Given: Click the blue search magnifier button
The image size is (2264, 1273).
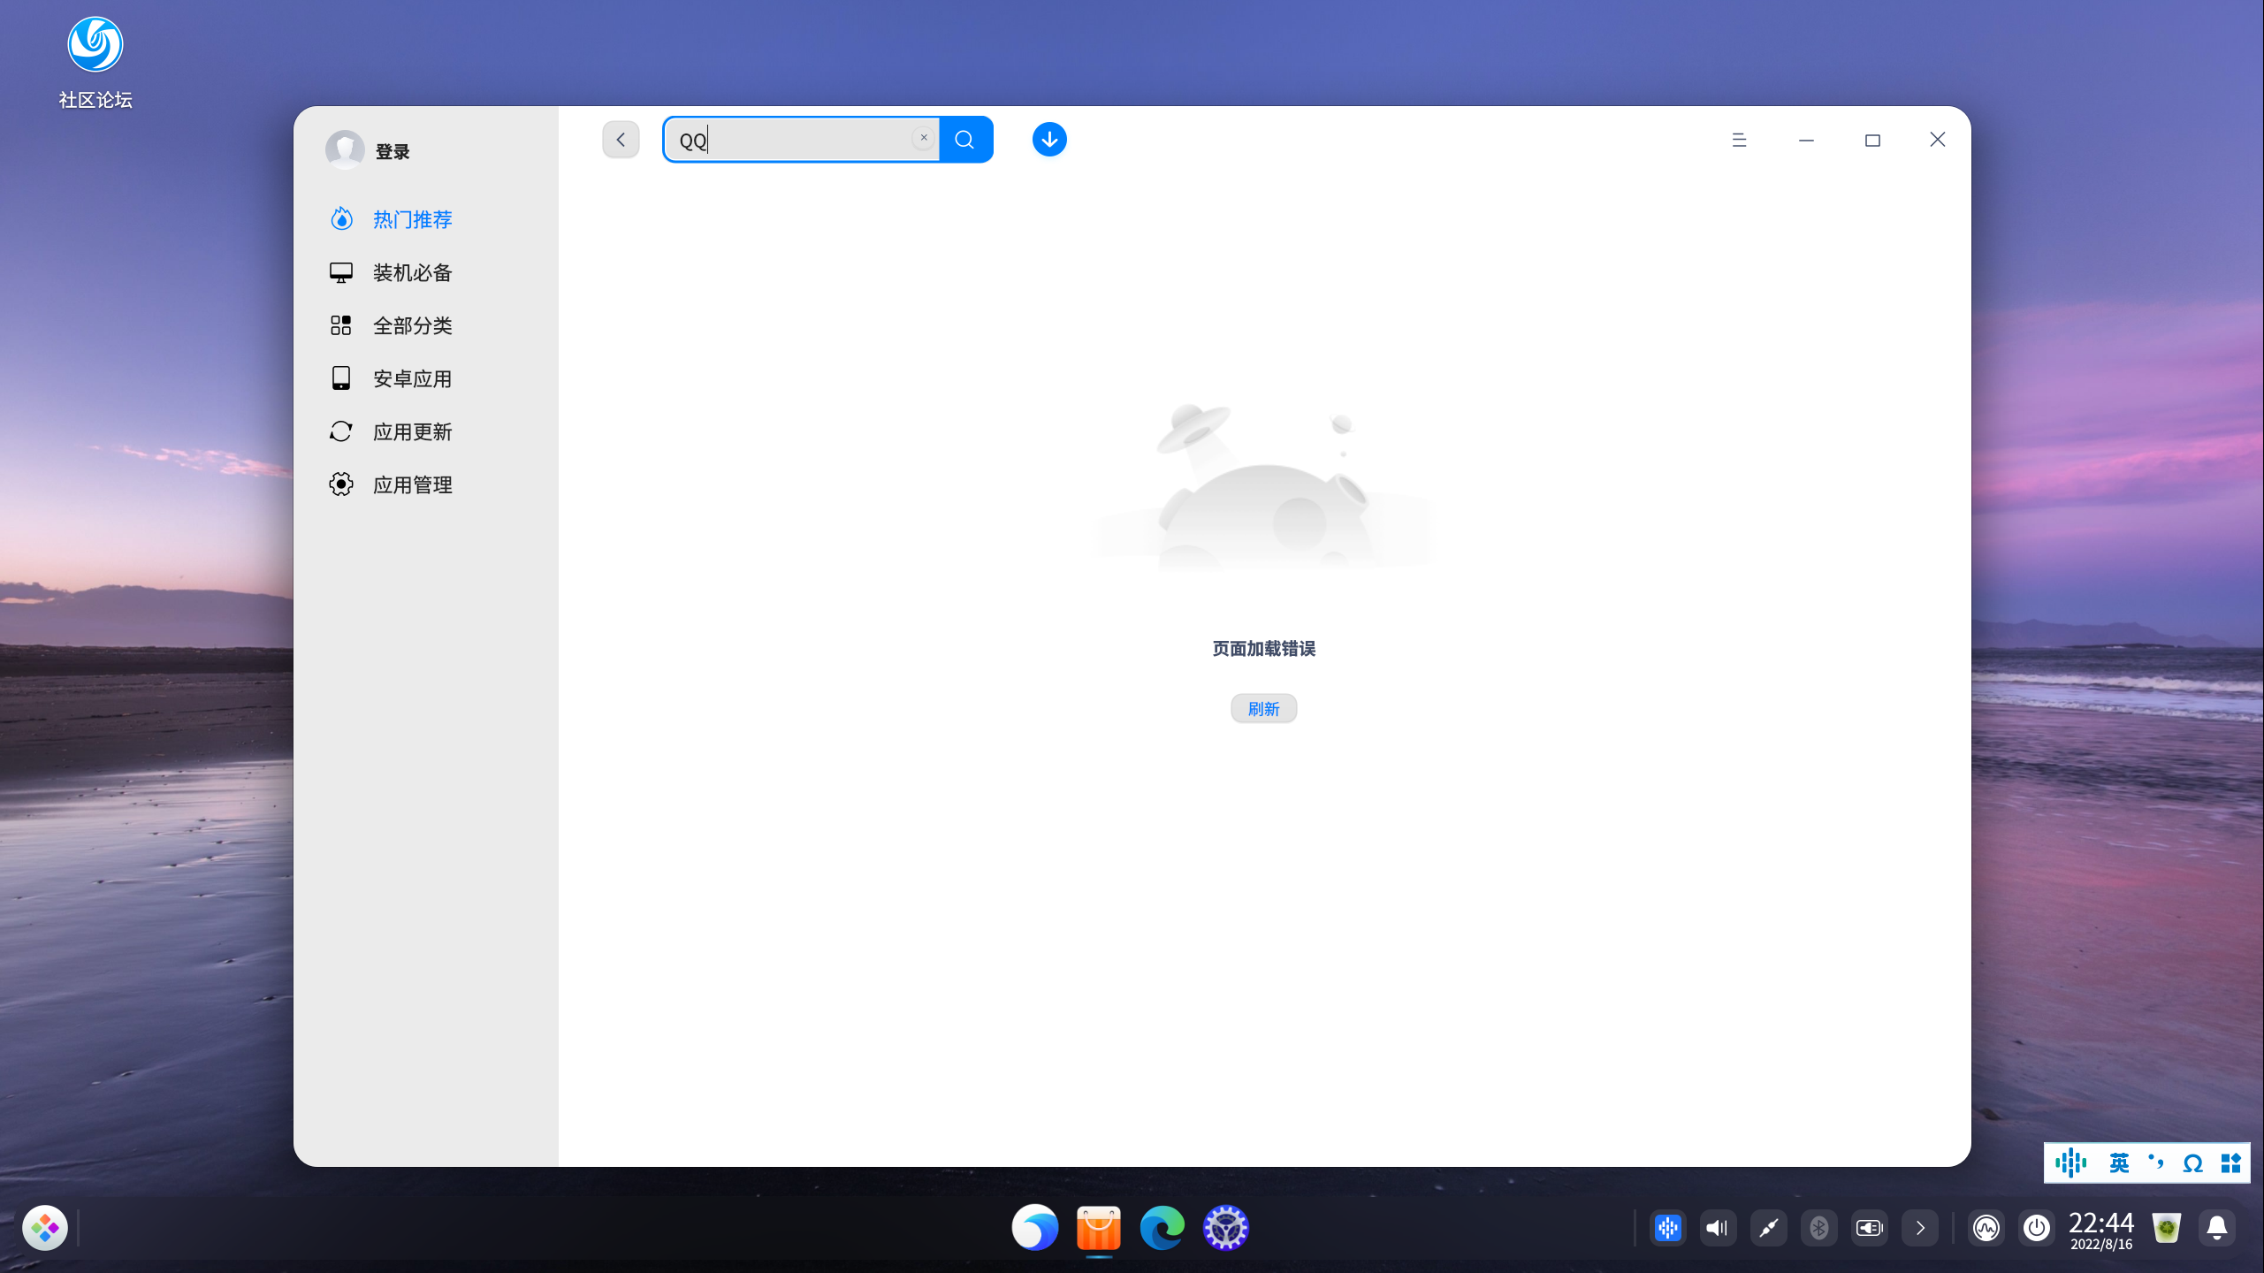Looking at the screenshot, I should [965, 139].
